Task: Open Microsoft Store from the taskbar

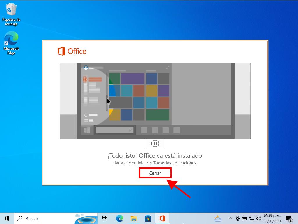Action: [148, 218]
